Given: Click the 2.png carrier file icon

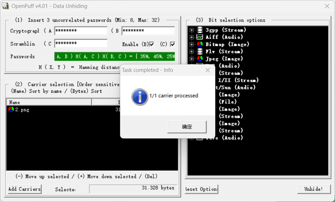Looking at the screenshot, I should click(11, 110).
